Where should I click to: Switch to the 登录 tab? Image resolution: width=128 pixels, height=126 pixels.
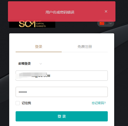[39, 47]
